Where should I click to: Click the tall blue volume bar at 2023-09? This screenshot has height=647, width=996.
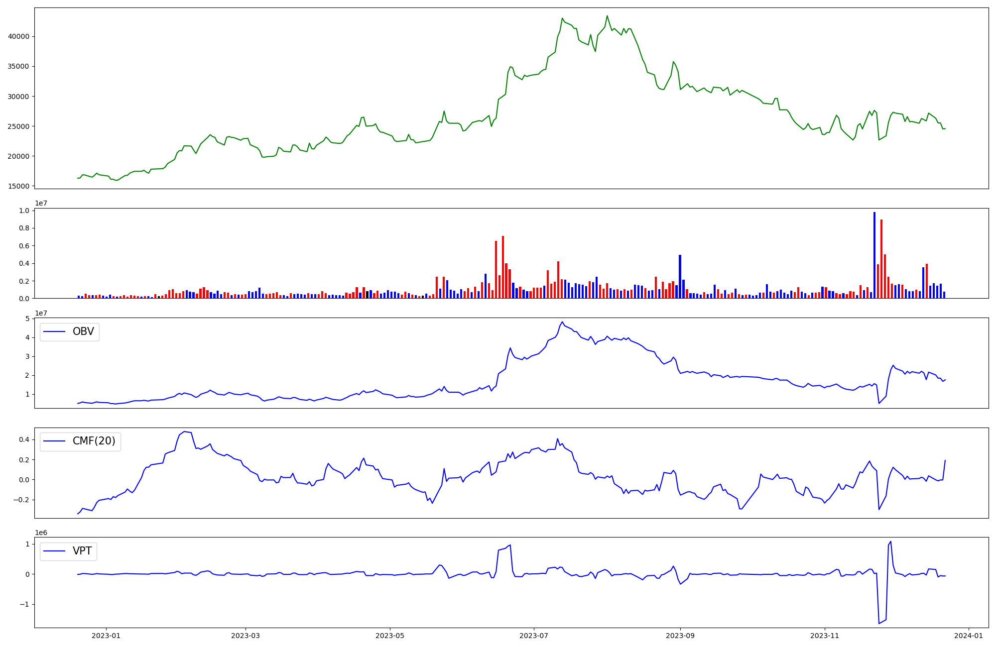(680, 276)
